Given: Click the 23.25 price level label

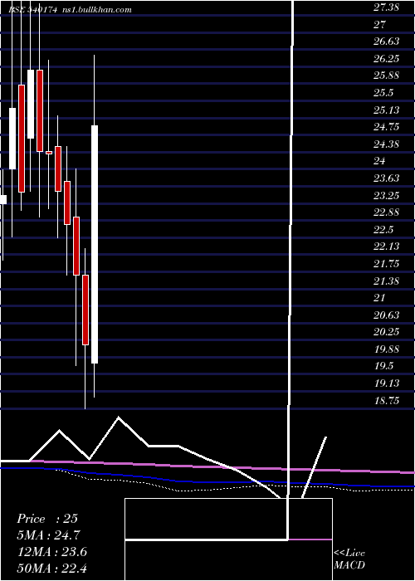Looking at the screenshot, I should pyautogui.click(x=386, y=195).
